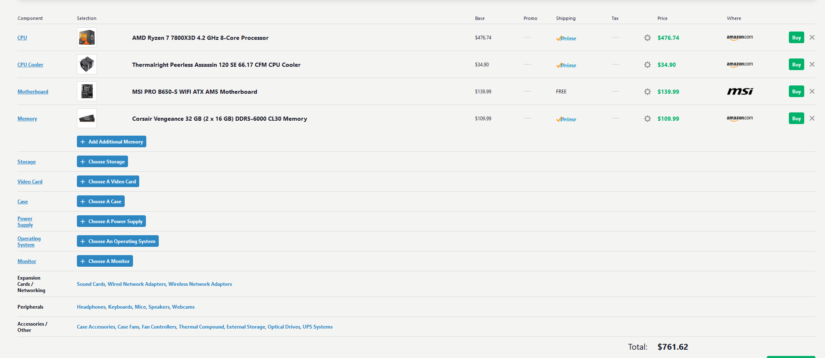Click the Amazon logo in CPU Cooler row
The image size is (825, 358).
click(740, 64)
